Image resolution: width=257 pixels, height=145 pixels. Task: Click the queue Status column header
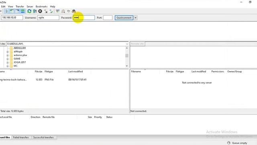(109, 117)
